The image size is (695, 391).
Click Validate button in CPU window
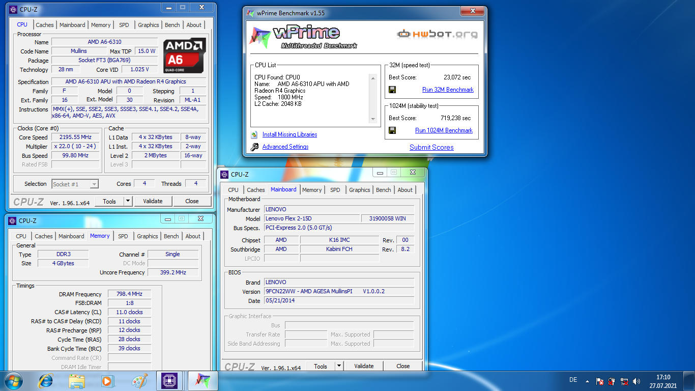(x=153, y=202)
